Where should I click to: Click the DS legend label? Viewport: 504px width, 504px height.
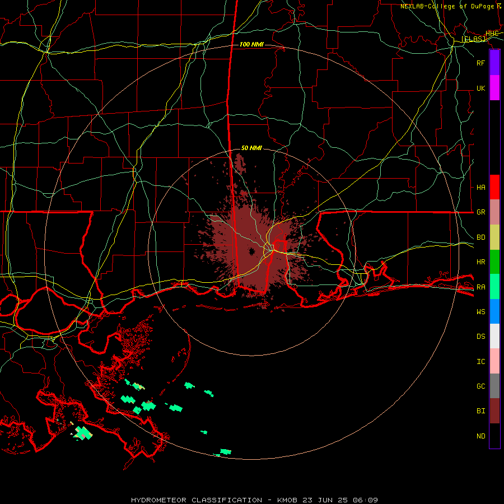click(x=480, y=336)
